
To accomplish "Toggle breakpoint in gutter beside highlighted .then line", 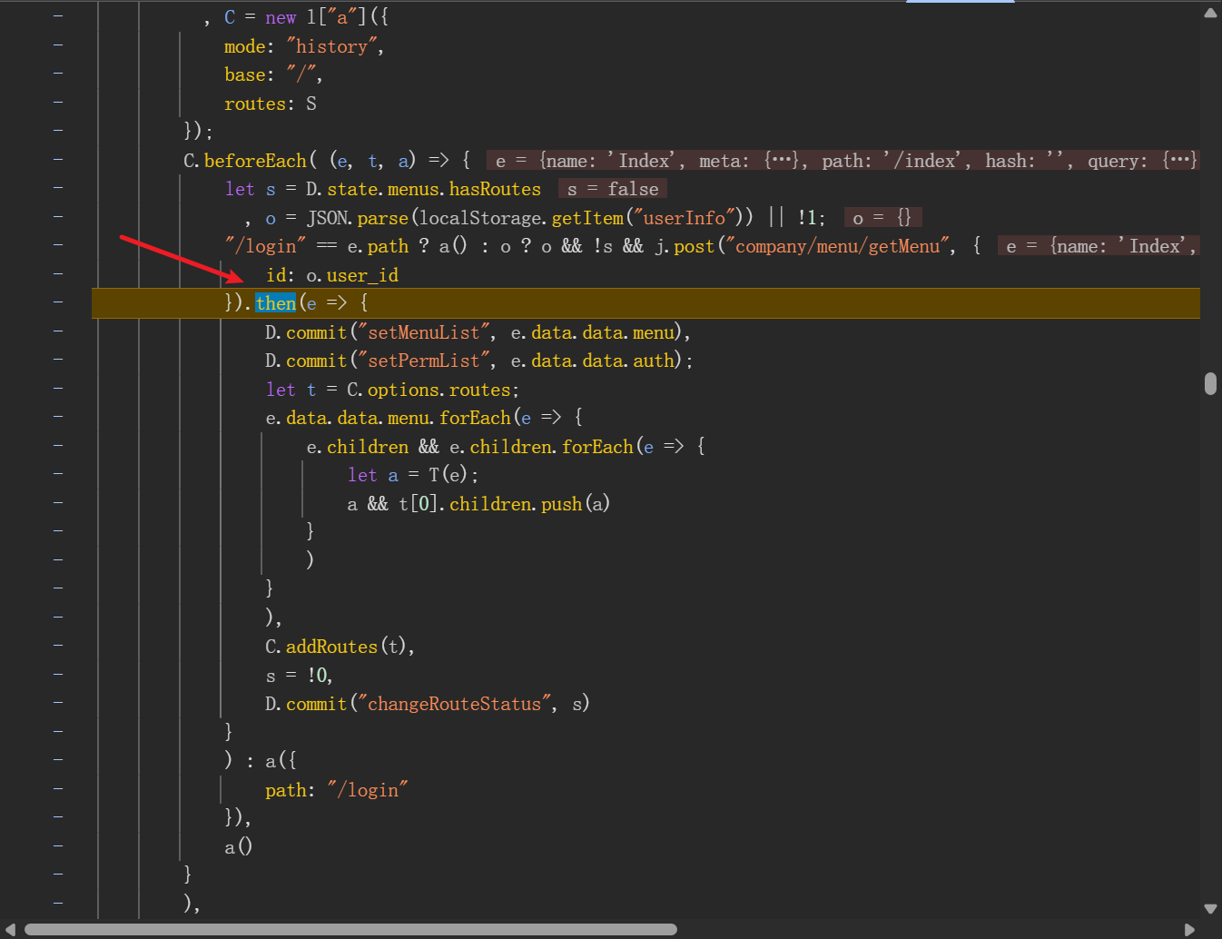I will [x=58, y=302].
